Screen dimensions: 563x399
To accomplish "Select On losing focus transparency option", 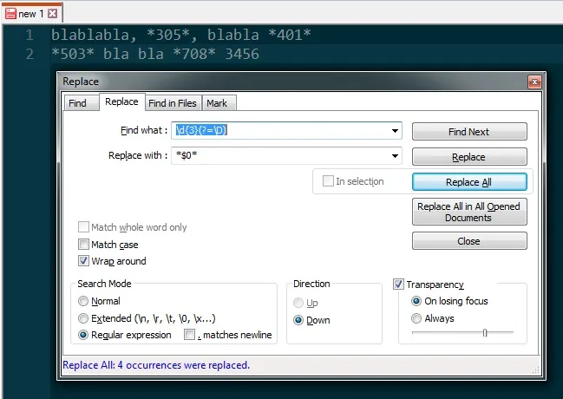I will click(416, 301).
